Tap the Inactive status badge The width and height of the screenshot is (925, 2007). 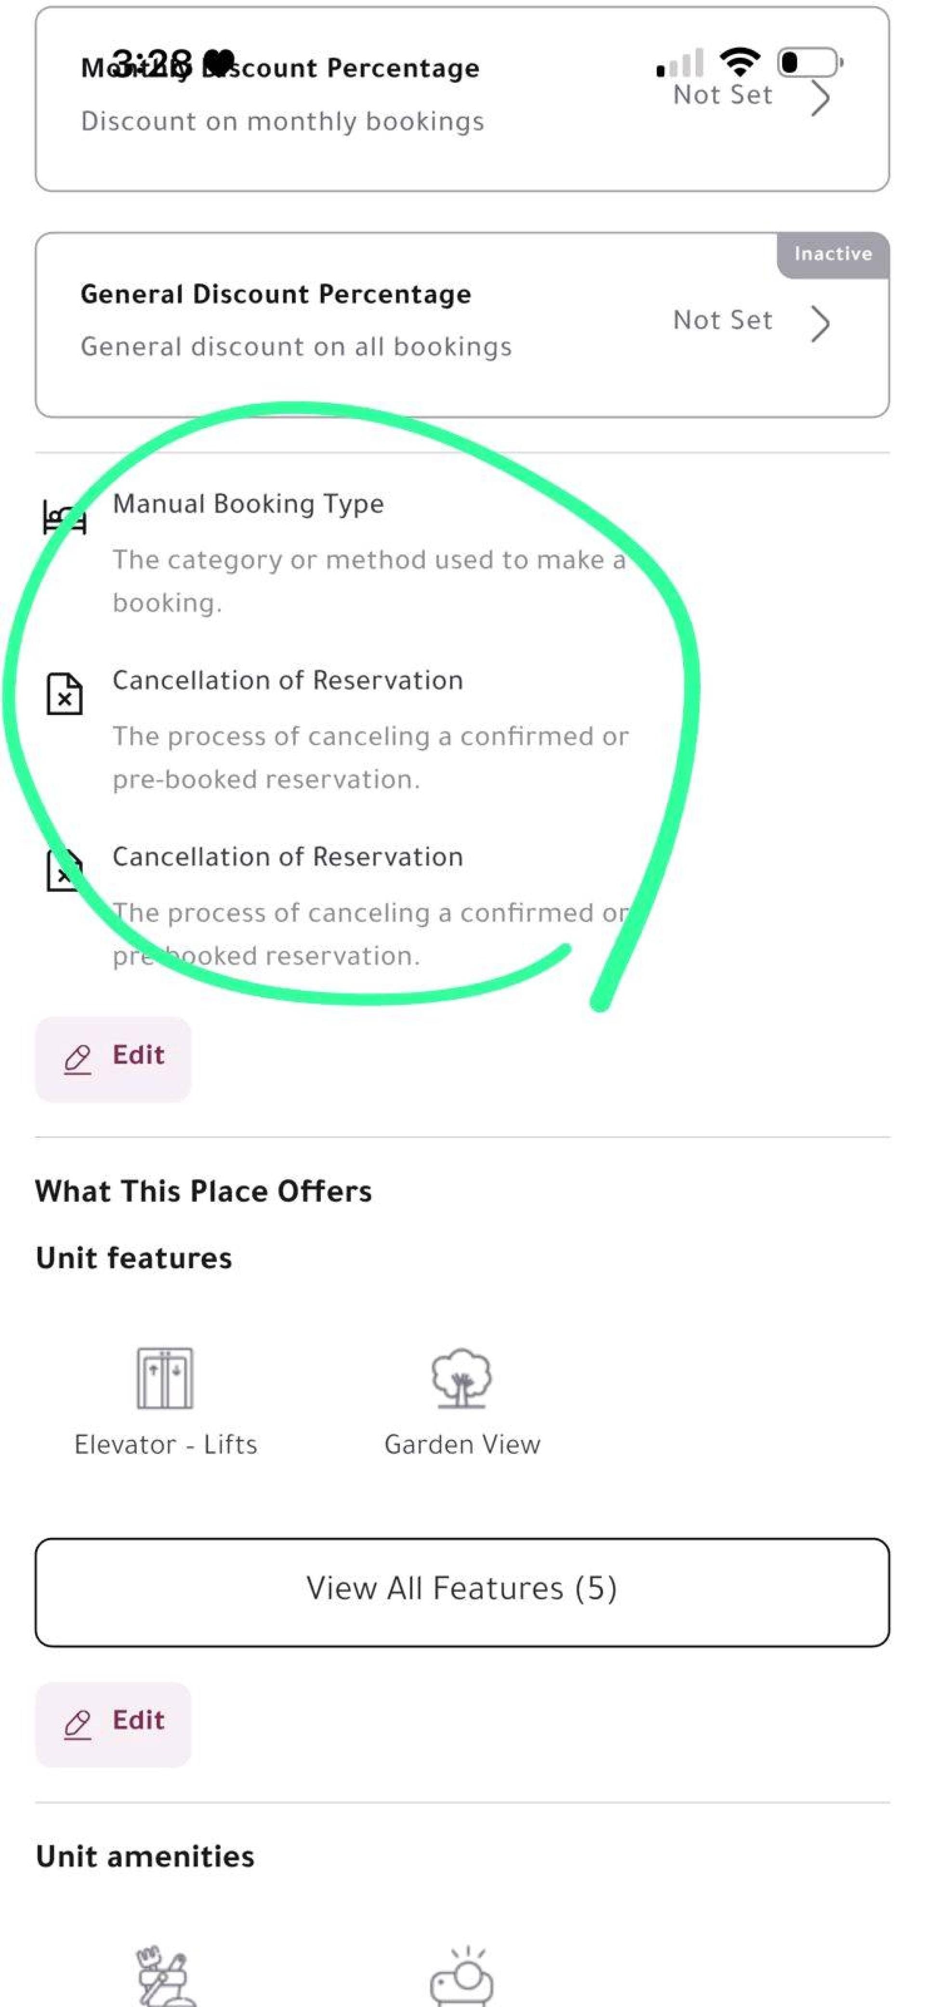[833, 254]
